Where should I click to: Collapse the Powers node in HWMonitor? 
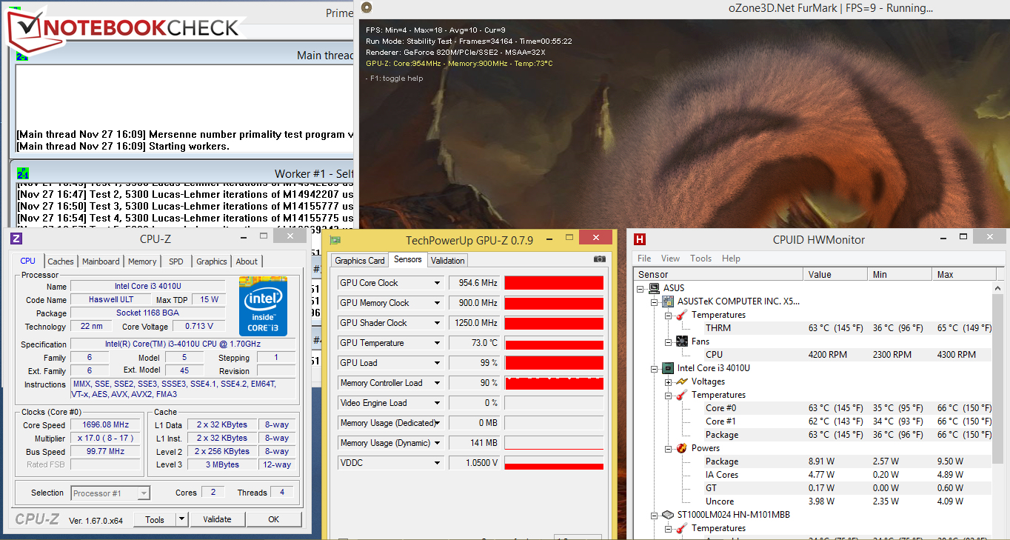click(668, 448)
